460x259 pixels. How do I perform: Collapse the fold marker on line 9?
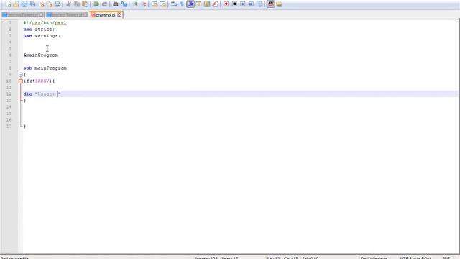[x=21, y=75]
